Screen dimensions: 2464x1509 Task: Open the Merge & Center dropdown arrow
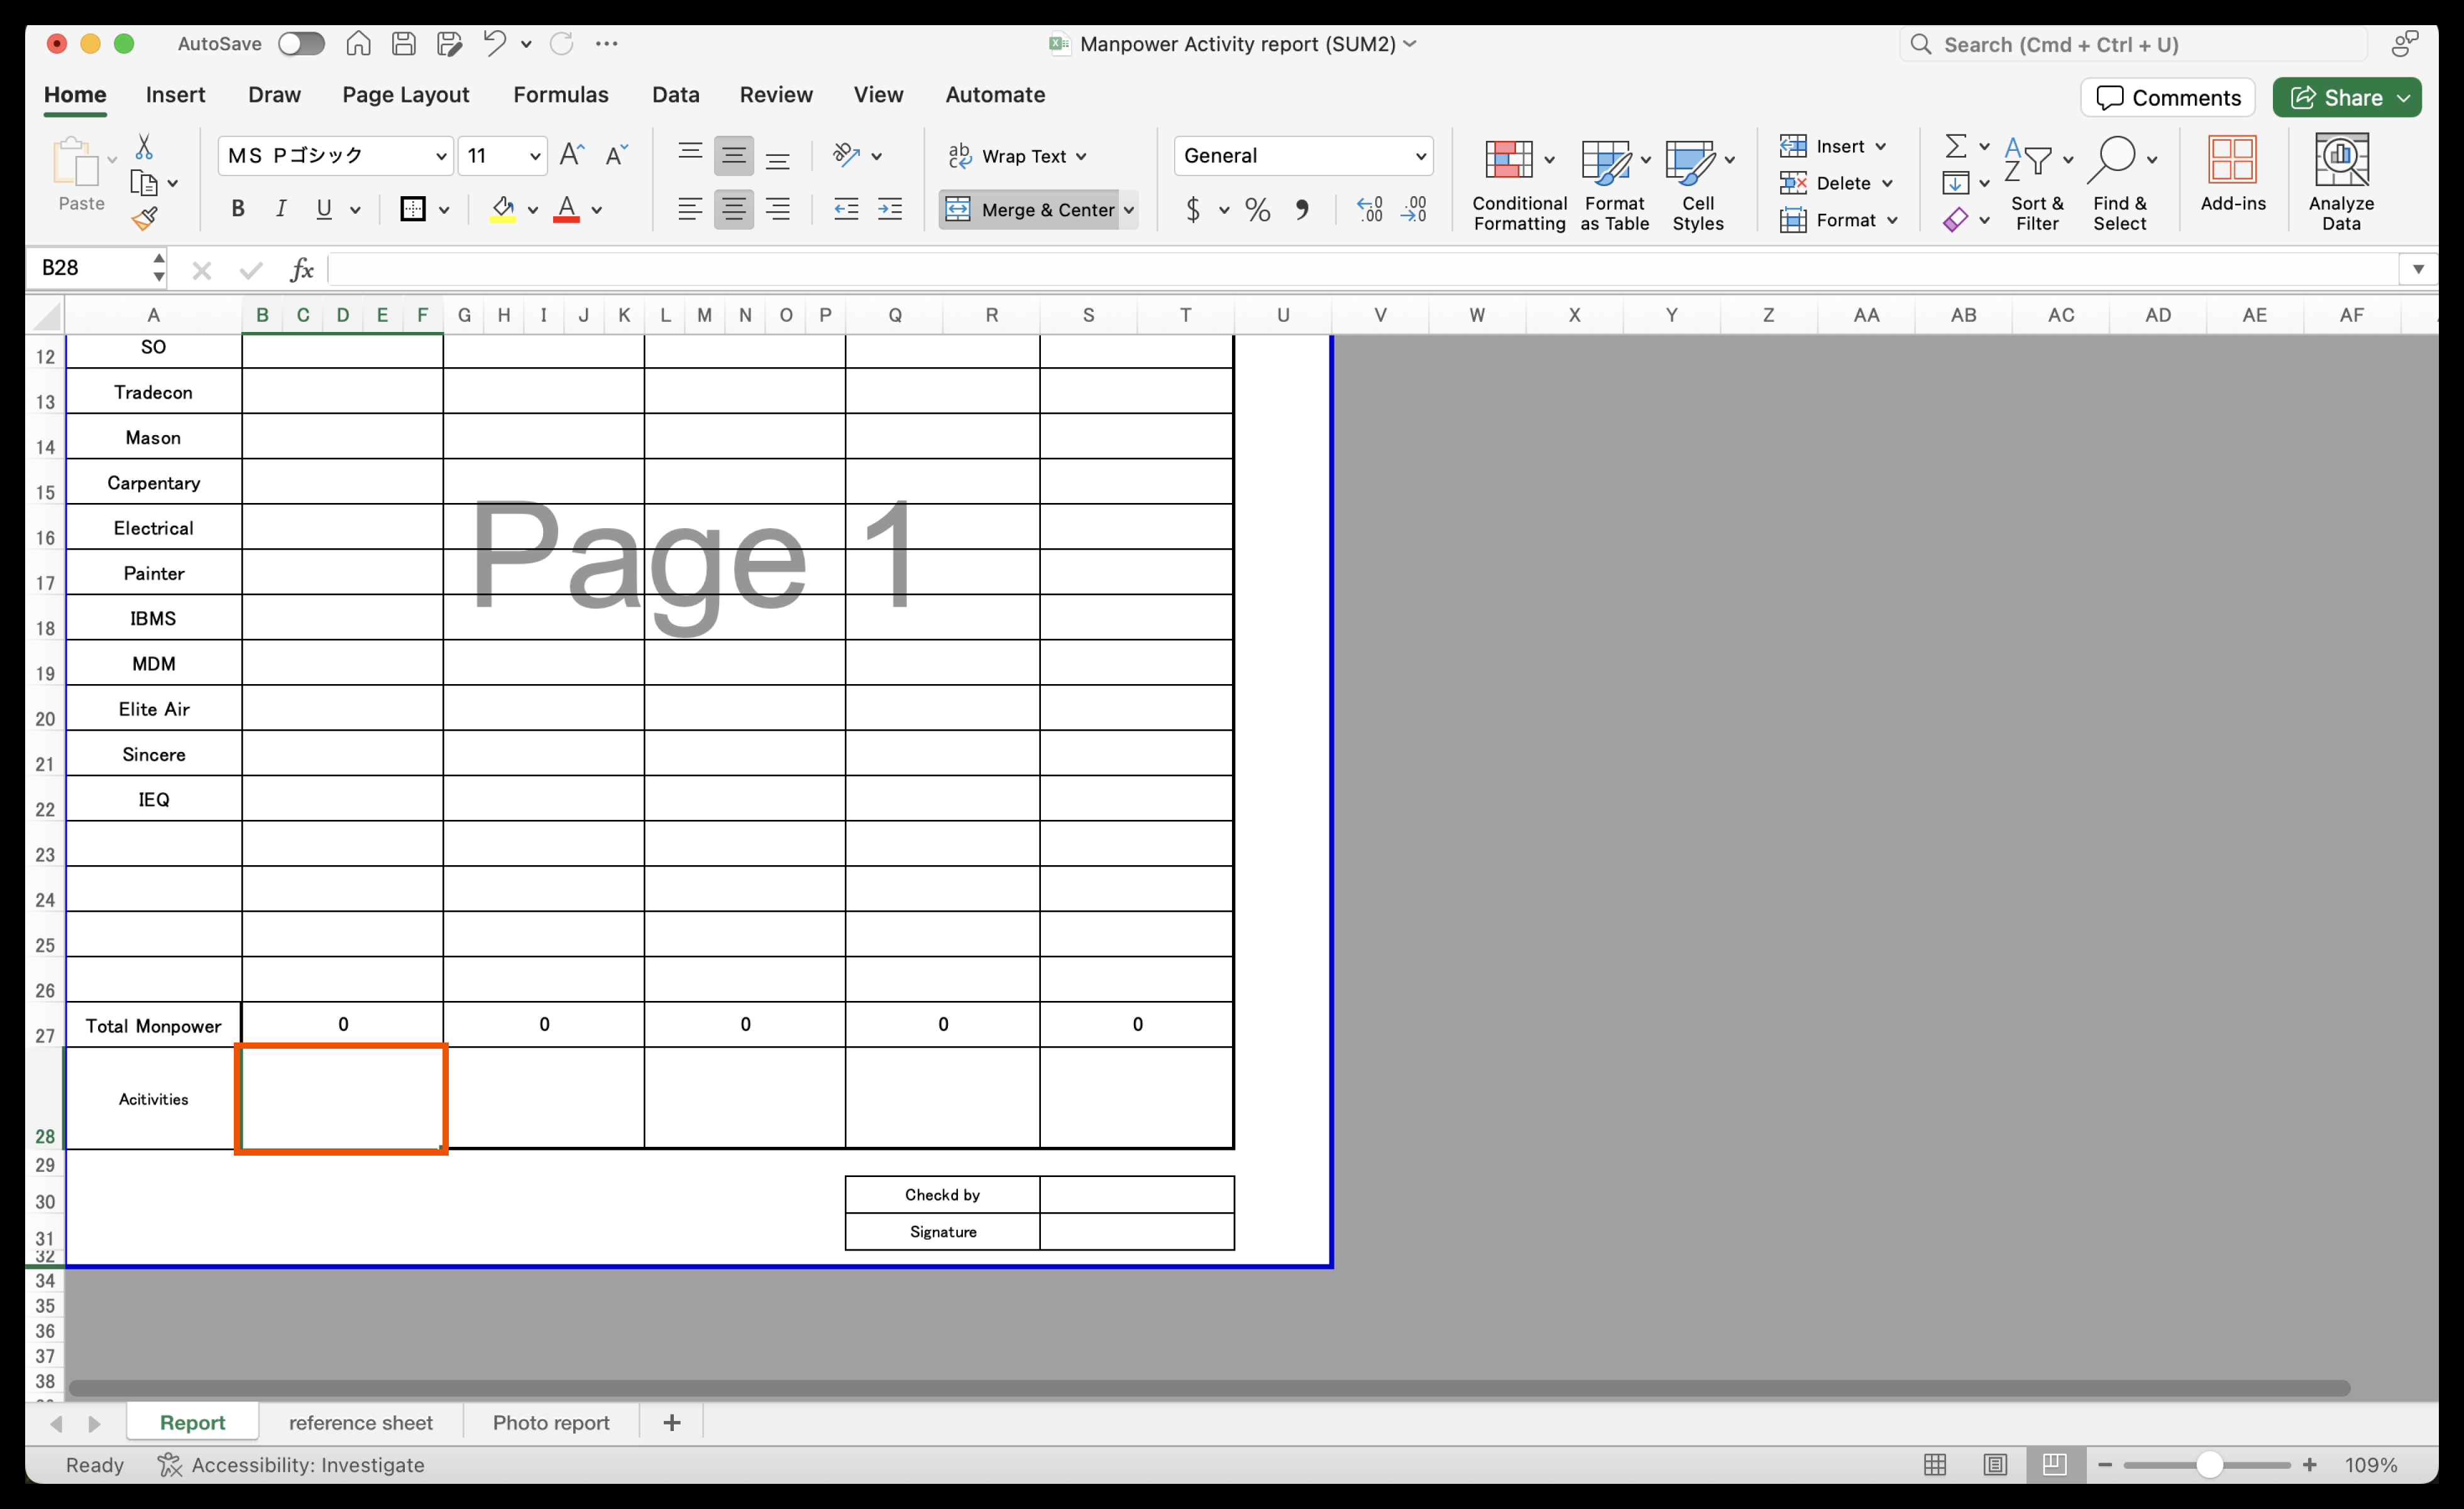tap(1129, 210)
